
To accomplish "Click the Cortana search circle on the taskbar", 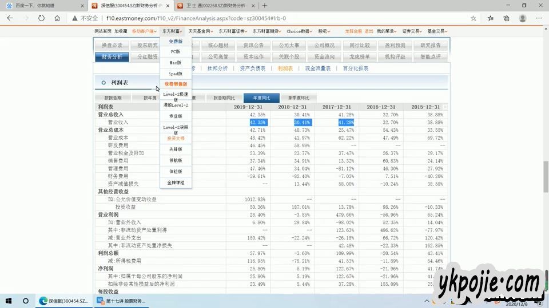I will [26, 301].
